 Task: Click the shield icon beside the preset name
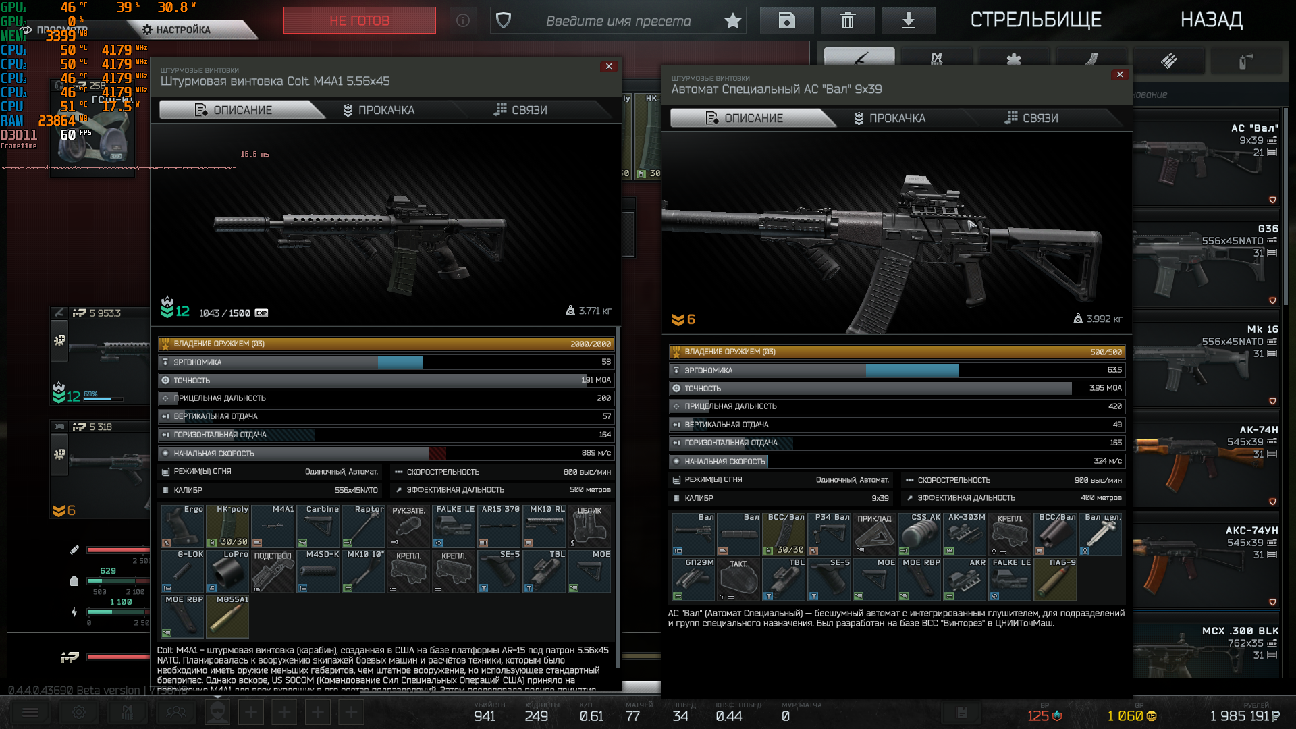click(x=503, y=21)
